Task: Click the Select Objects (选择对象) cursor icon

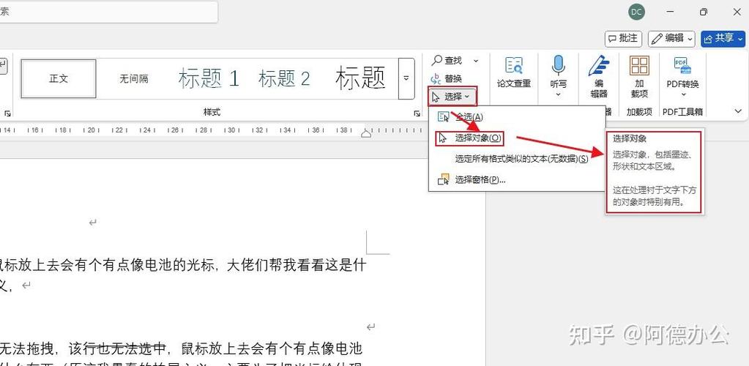Action: click(443, 138)
